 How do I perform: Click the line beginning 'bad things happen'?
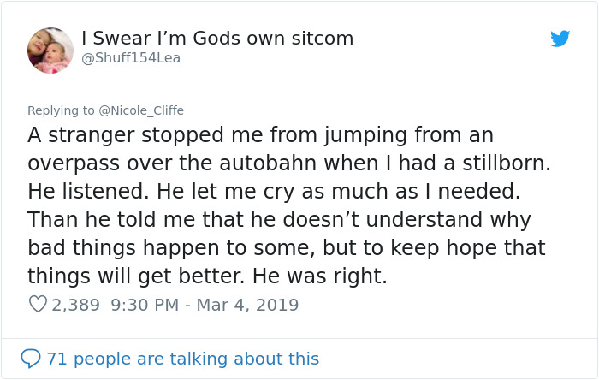[286, 248]
